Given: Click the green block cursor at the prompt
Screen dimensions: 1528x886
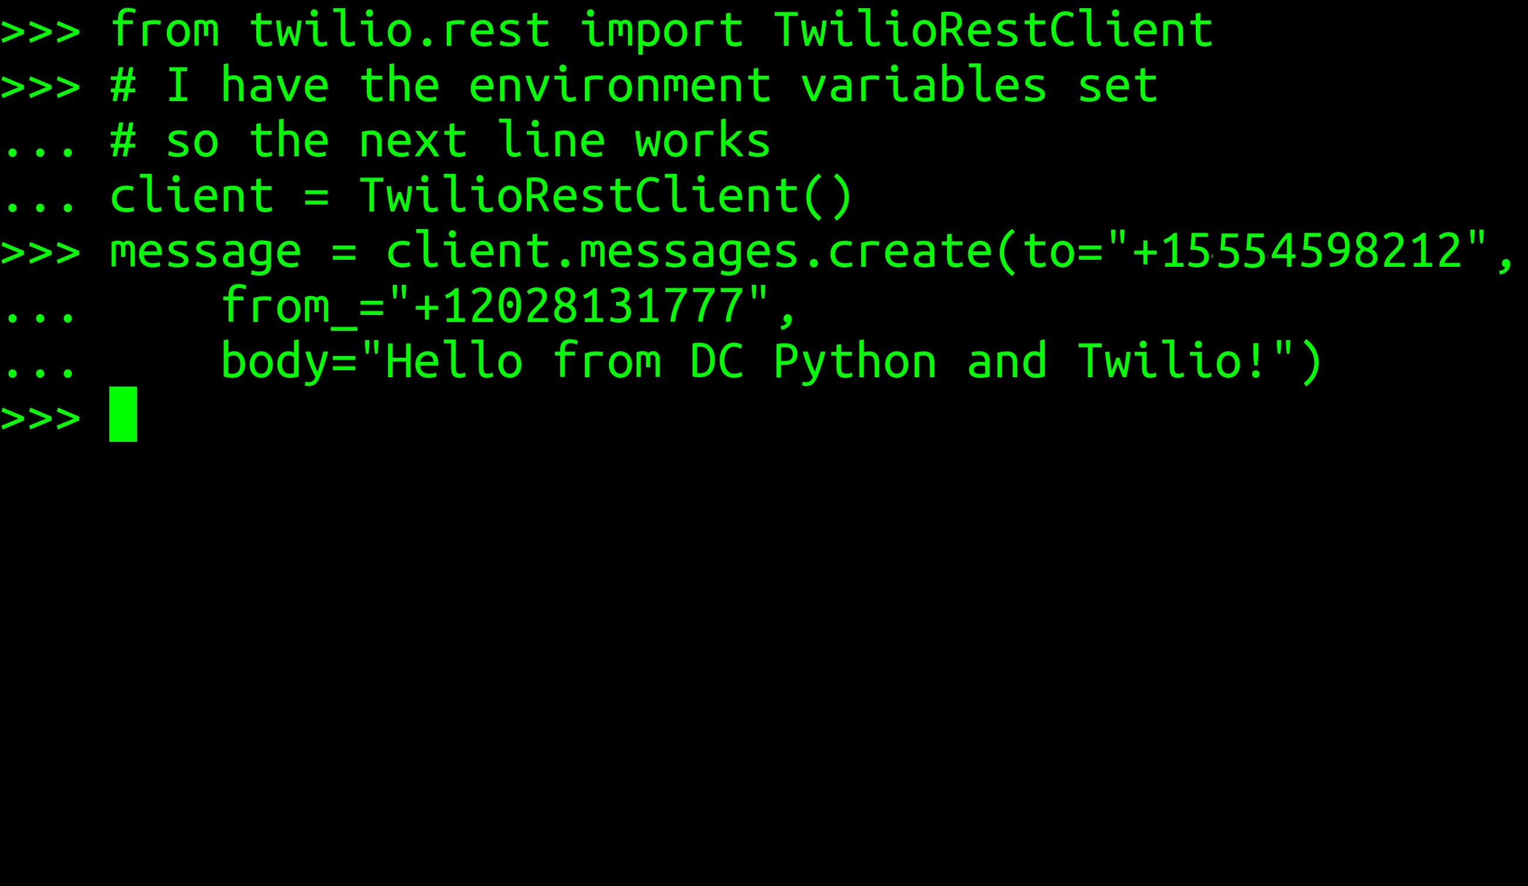Looking at the screenshot, I should [123, 414].
